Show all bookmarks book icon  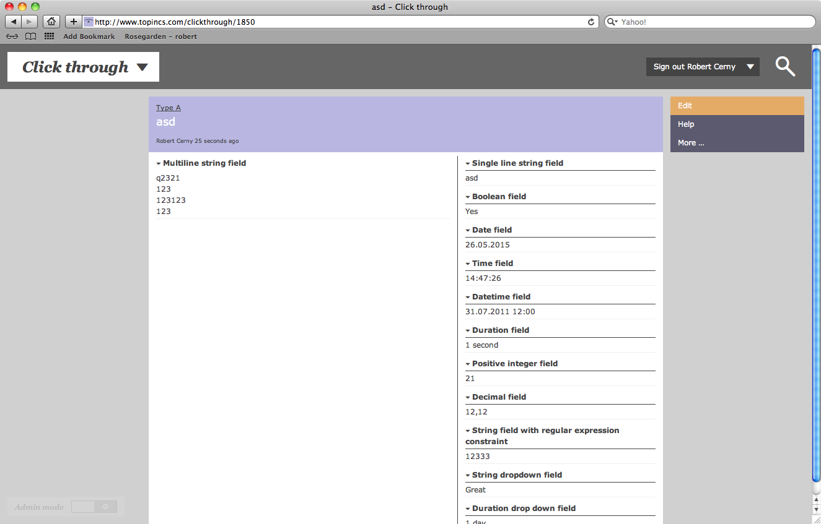[x=30, y=37]
